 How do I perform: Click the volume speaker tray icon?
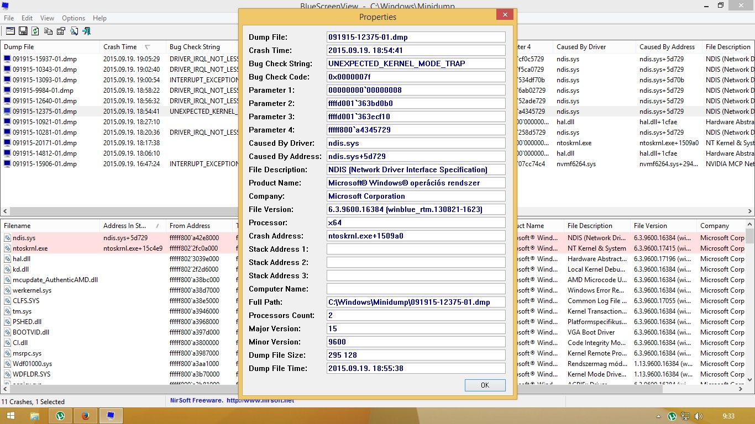699,416
